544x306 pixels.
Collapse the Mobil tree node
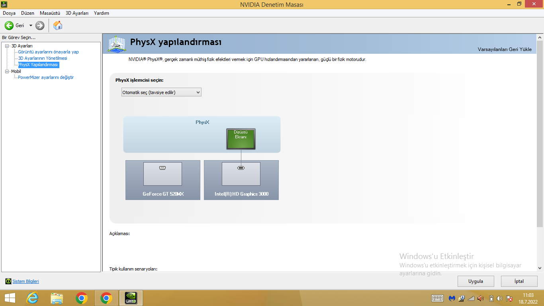(7, 72)
